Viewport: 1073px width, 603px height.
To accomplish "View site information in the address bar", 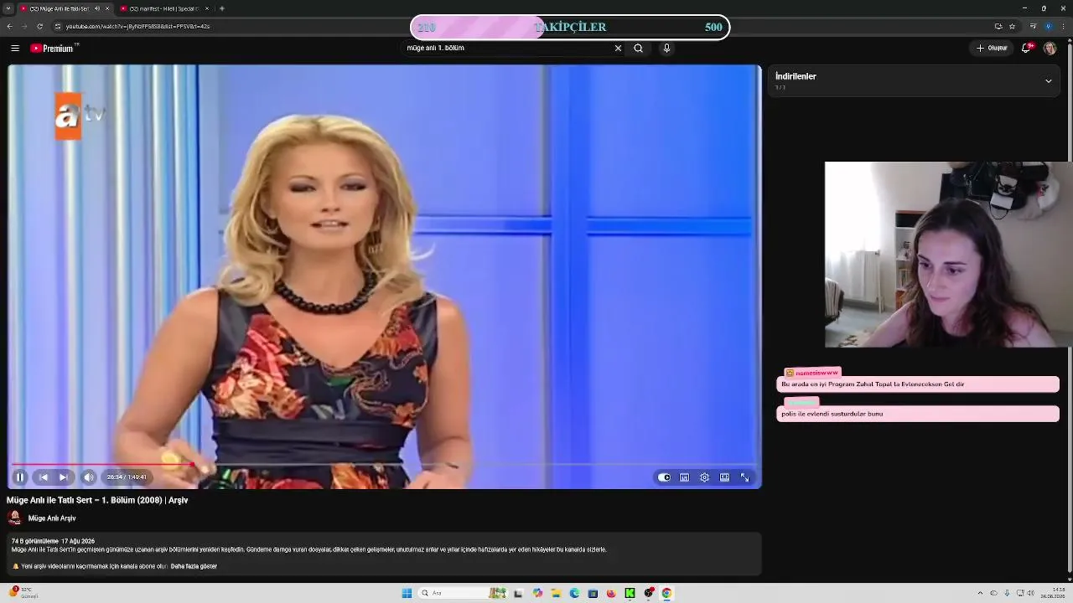I will (58, 26).
